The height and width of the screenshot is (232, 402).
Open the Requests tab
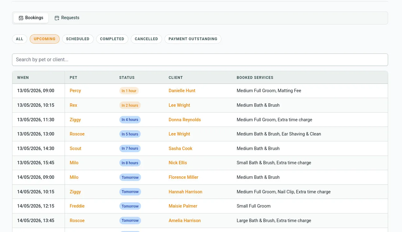[67, 18]
